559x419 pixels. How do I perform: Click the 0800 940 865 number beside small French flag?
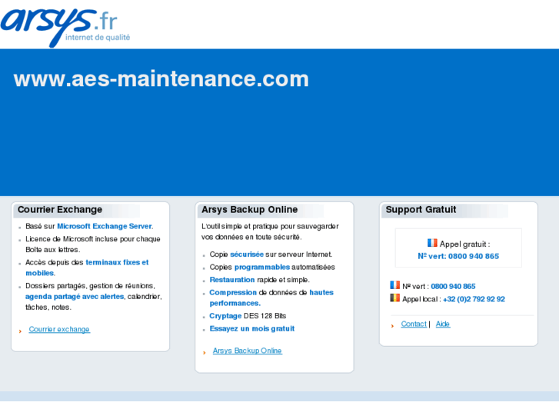click(x=453, y=286)
